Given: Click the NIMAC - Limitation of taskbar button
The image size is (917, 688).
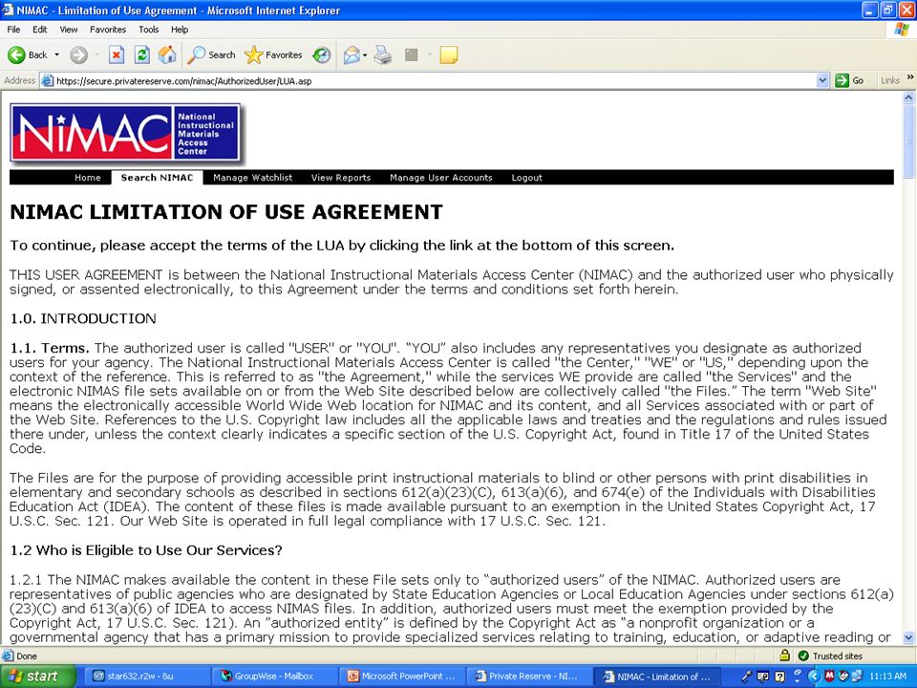Looking at the screenshot, I should click(x=656, y=677).
